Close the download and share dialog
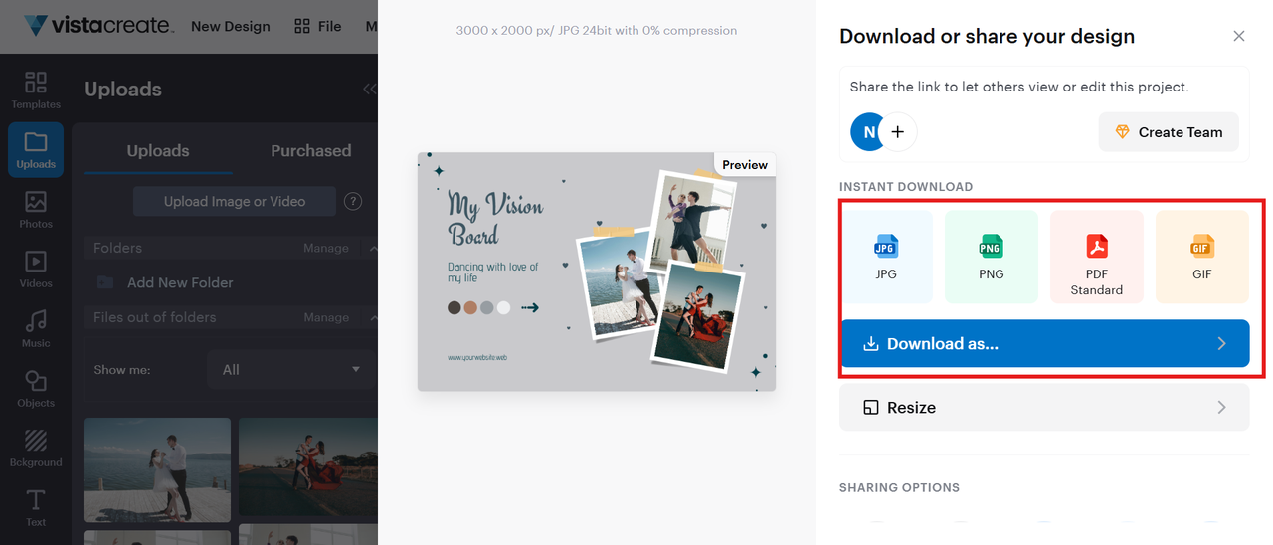This screenshot has height=545, width=1273. pos(1238,36)
